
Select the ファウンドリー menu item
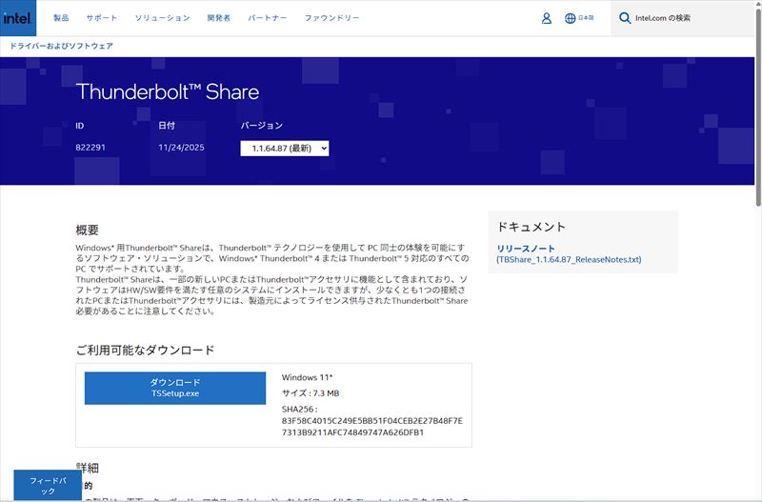tap(331, 18)
